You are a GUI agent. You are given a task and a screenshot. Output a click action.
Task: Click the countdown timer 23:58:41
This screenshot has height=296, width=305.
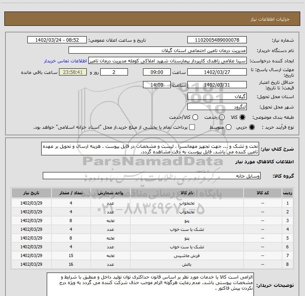click(73, 72)
